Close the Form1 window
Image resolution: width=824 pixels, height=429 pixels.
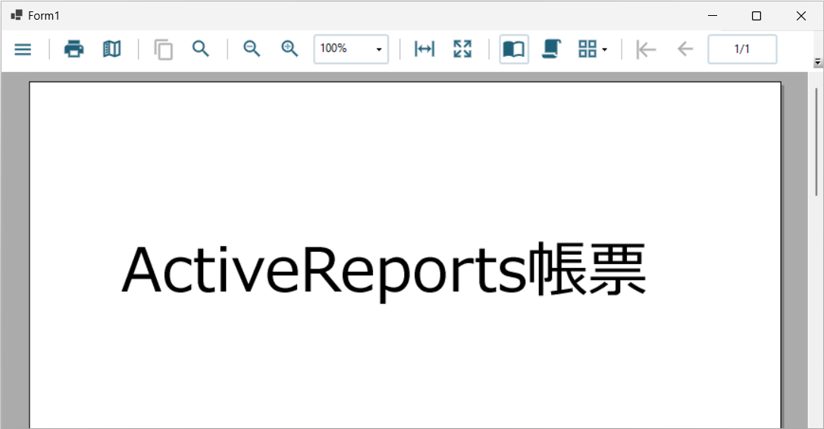(801, 16)
